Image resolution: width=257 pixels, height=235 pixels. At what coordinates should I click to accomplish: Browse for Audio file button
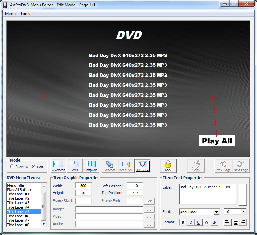(x=149, y=225)
